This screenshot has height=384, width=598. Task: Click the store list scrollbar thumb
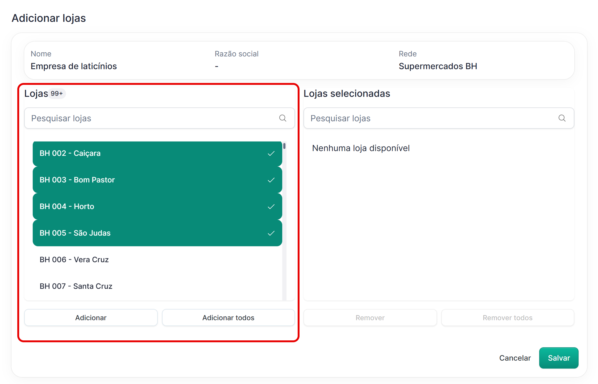[x=284, y=146]
